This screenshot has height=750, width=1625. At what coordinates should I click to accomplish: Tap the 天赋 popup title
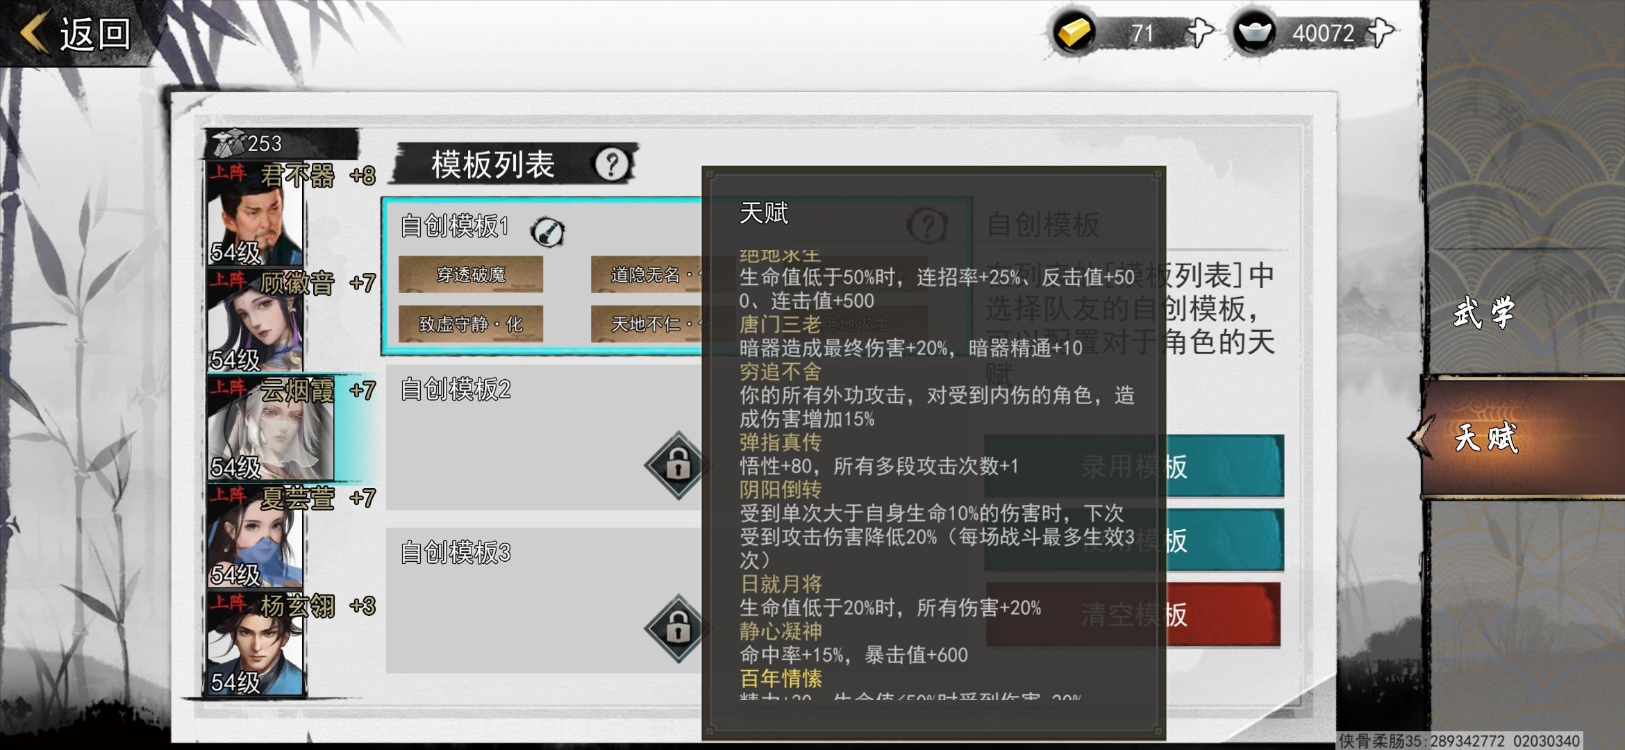coord(764,213)
